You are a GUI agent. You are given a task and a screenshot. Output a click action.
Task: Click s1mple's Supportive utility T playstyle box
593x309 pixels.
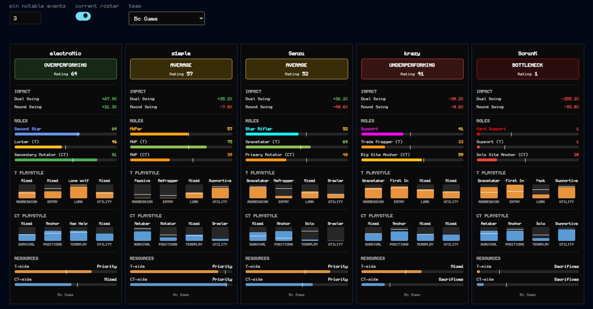pos(220,191)
